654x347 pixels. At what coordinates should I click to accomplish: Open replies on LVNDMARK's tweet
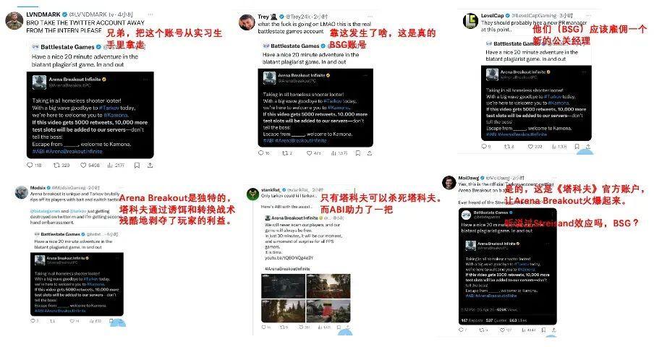pos(30,166)
